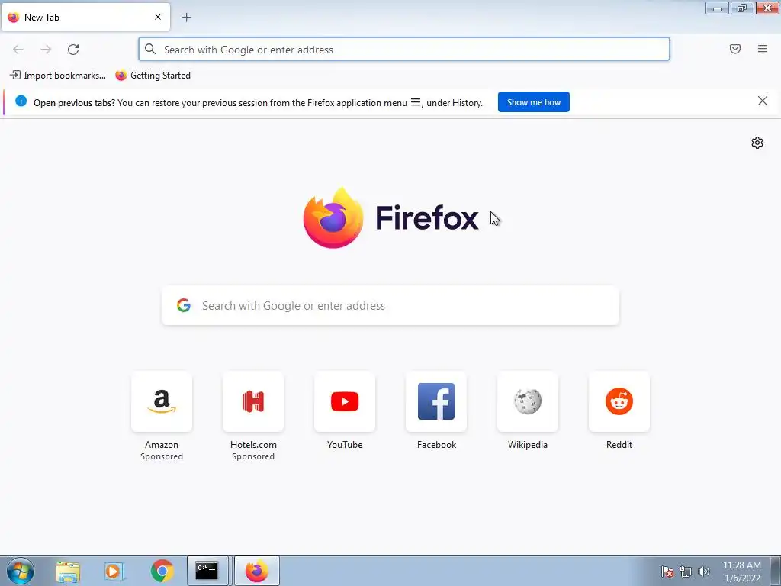The width and height of the screenshot is (781, 586).
Task: Open volume speaker tray icon
Action: point(703,572)
